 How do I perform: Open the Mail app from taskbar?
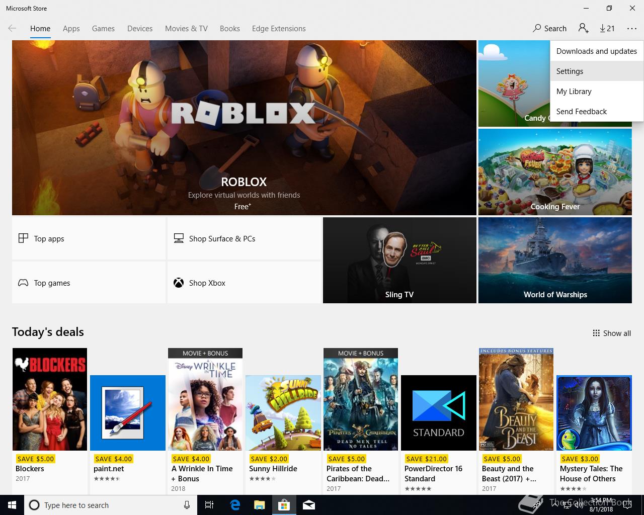309,505
